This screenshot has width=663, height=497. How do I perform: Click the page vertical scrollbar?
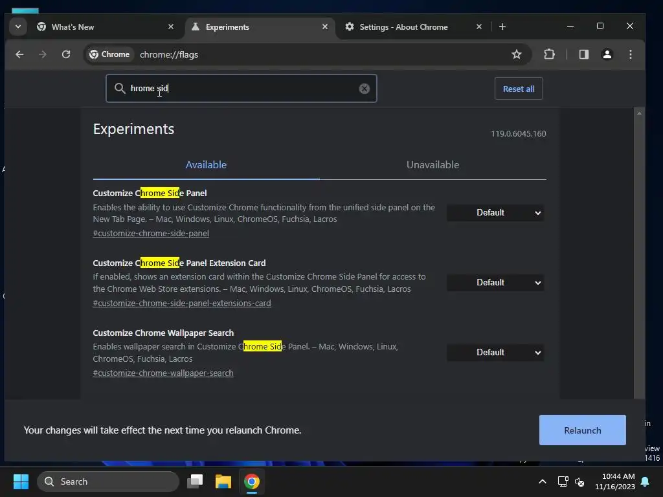pos(639,254)
